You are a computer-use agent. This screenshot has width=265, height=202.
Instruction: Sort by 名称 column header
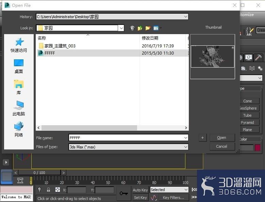pyautogui.click(x=88, y=38)
